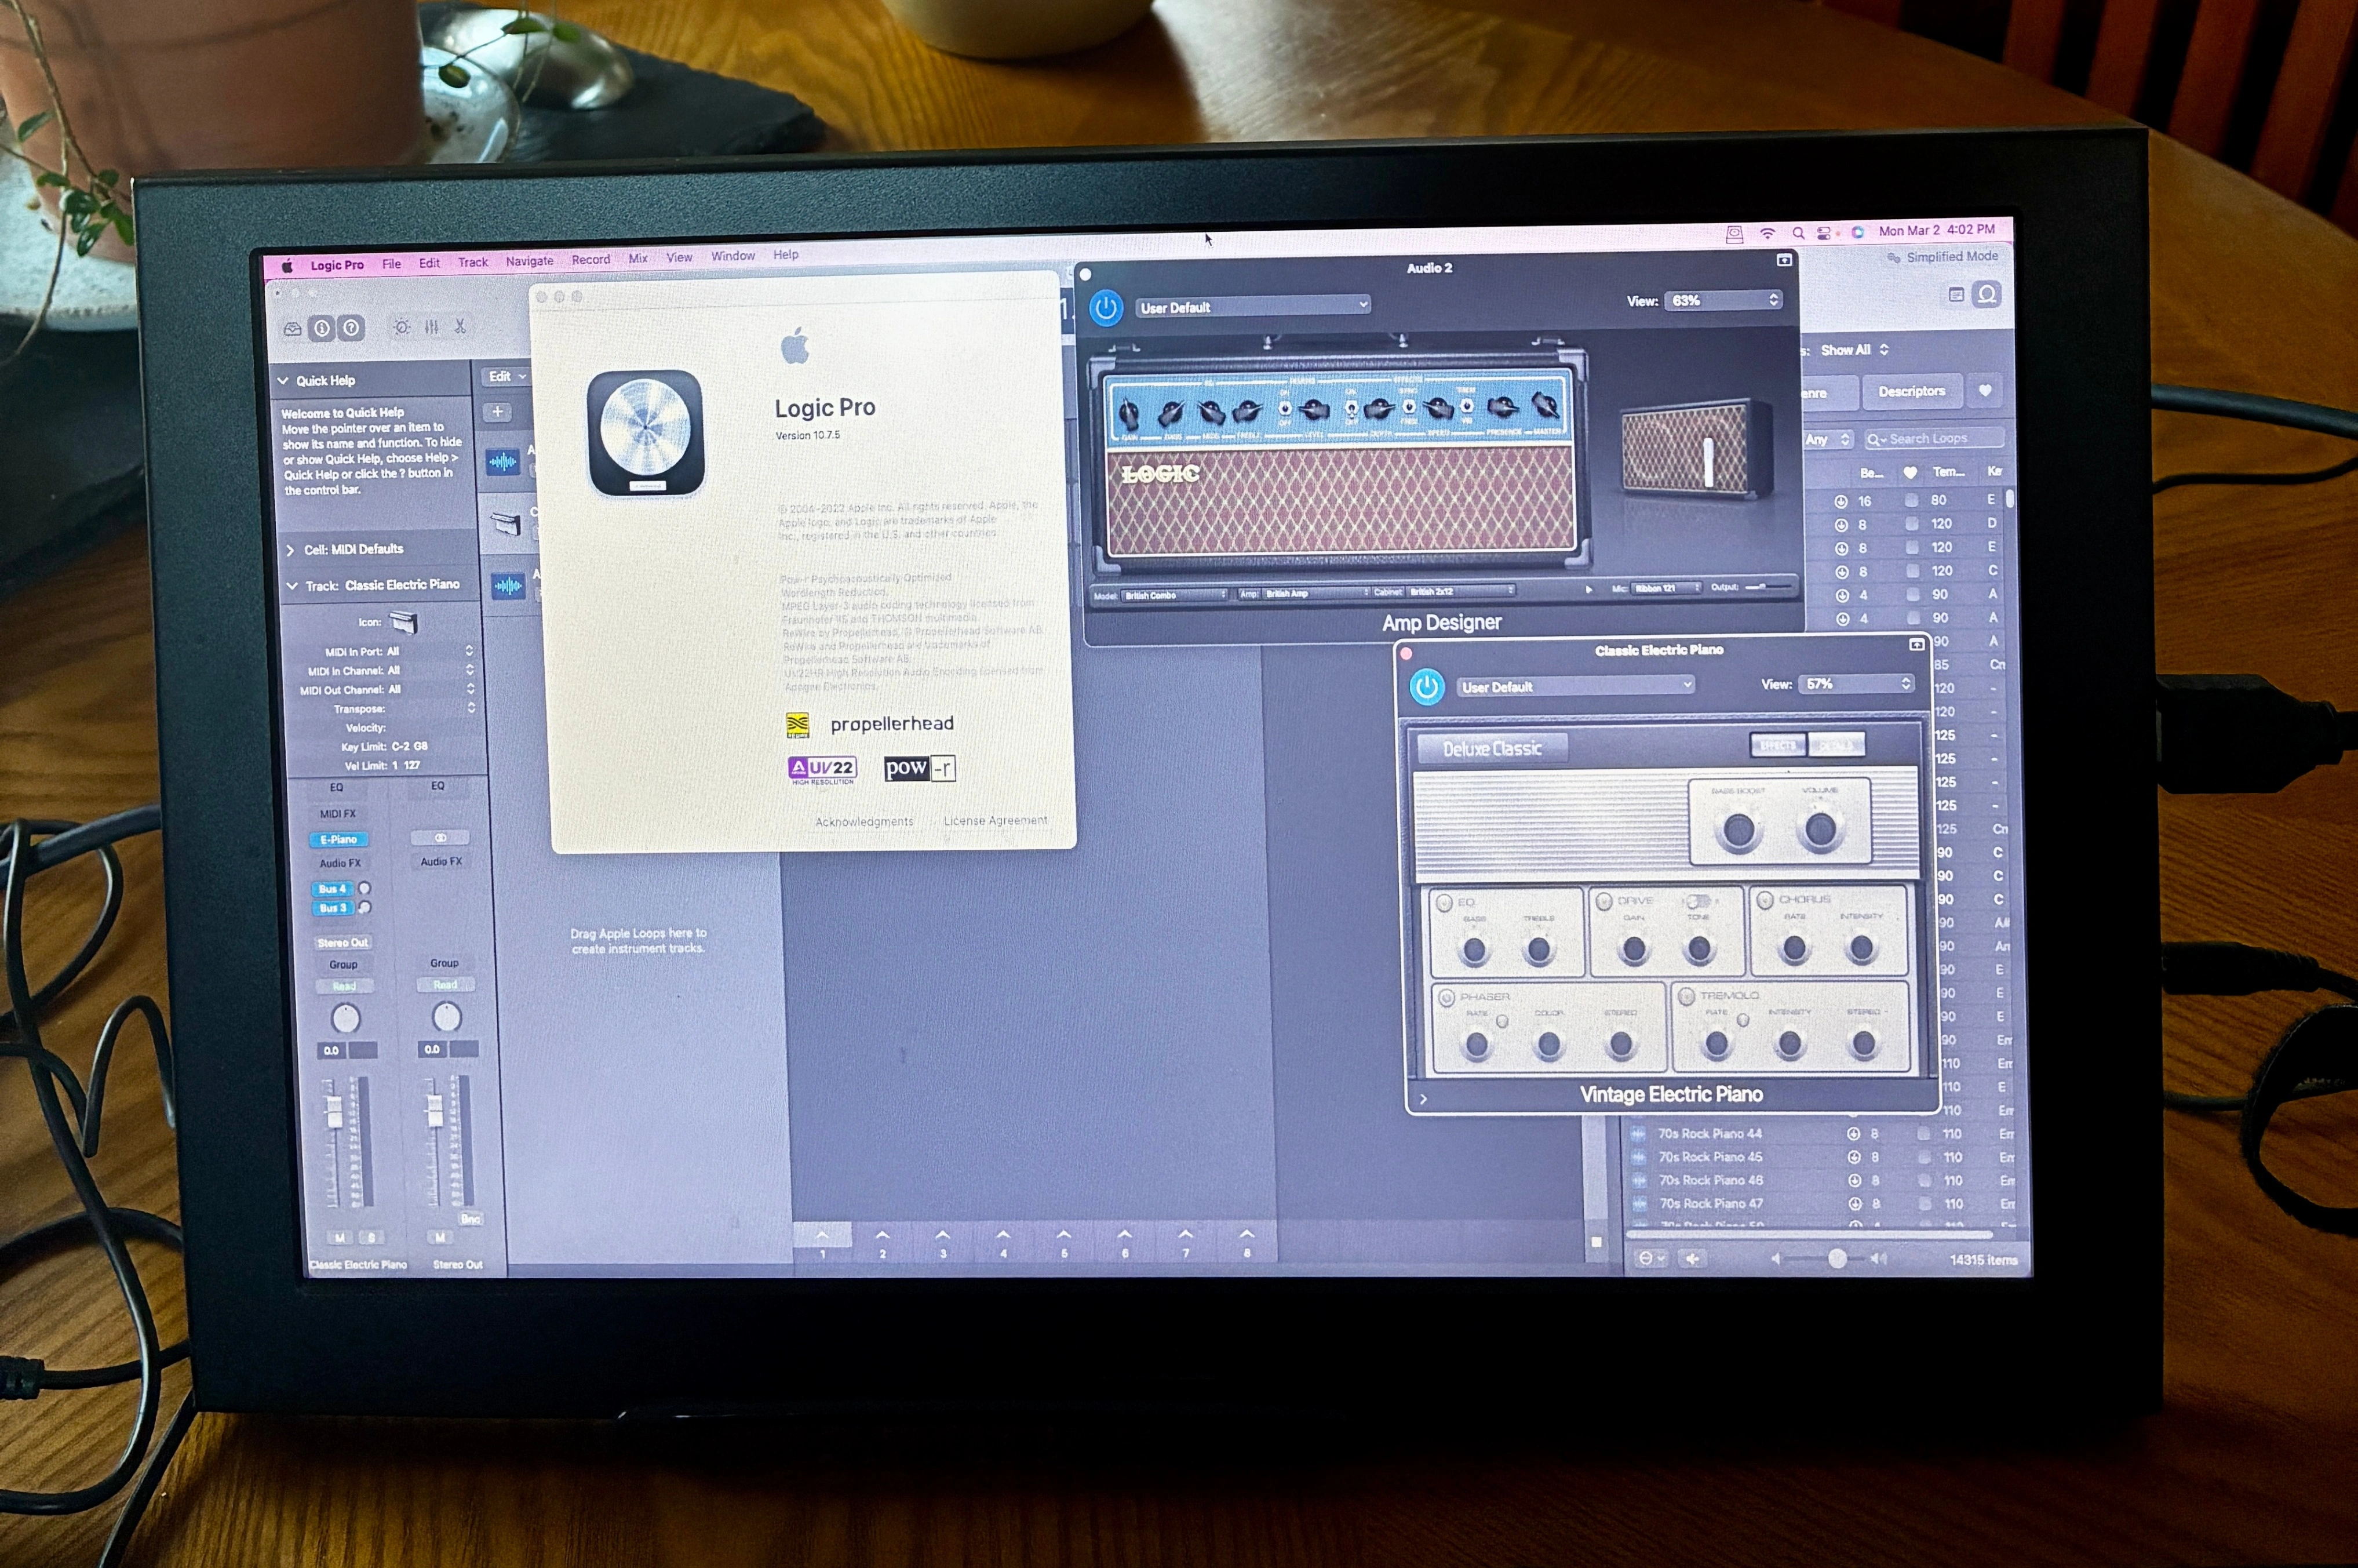Click the add track plus button
The width and height of the screenshot is (2358, 1568).
coord(498,411)
